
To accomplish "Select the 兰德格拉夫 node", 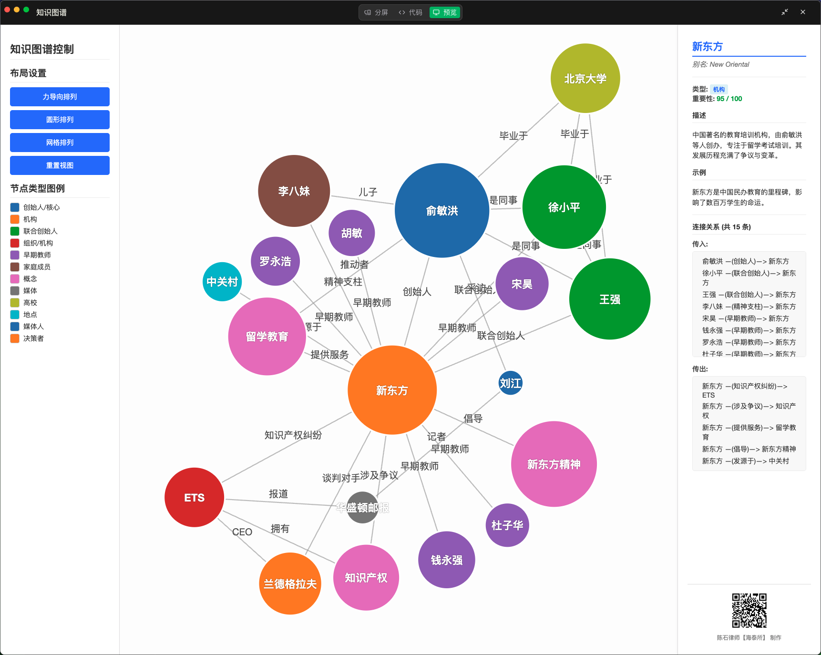I will [x=290, y=584].
